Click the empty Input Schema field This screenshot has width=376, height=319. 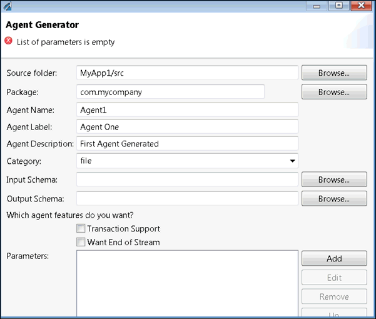click(187, 180)
